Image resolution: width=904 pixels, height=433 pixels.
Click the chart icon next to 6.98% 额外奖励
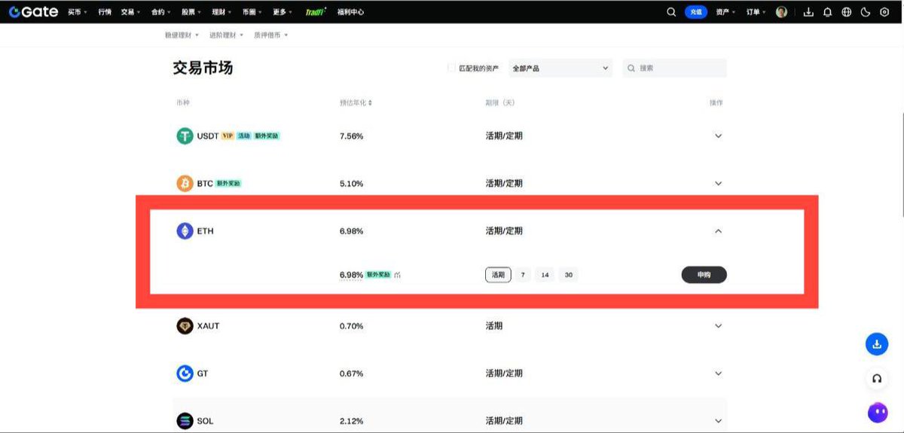click(x=397, y=276)
